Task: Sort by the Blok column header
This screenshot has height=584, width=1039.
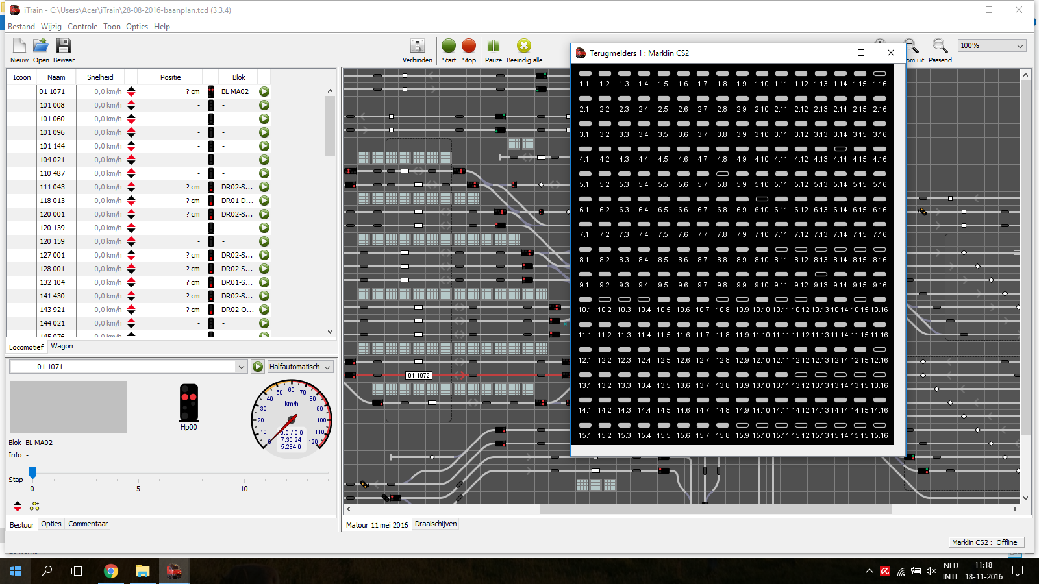Action: [x=239, y=77]
